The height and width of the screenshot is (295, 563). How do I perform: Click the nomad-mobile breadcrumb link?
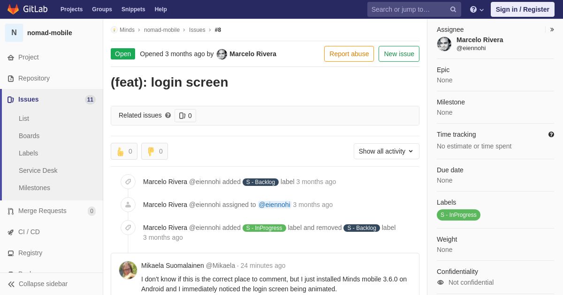pos(162,30)
